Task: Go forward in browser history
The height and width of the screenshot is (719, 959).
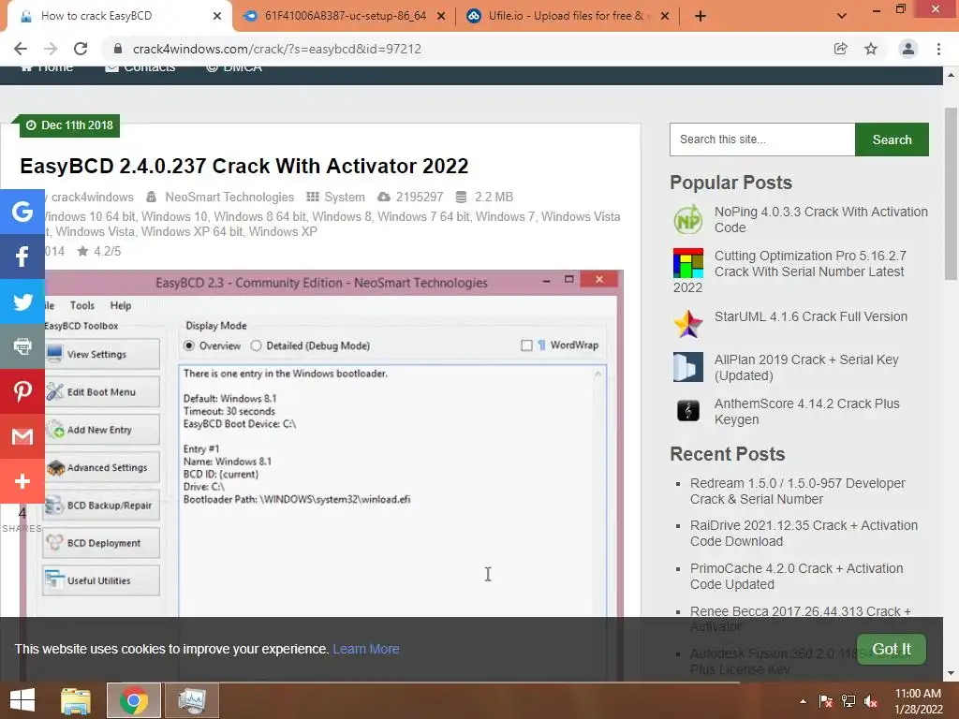Action: [x=51, y=49]
